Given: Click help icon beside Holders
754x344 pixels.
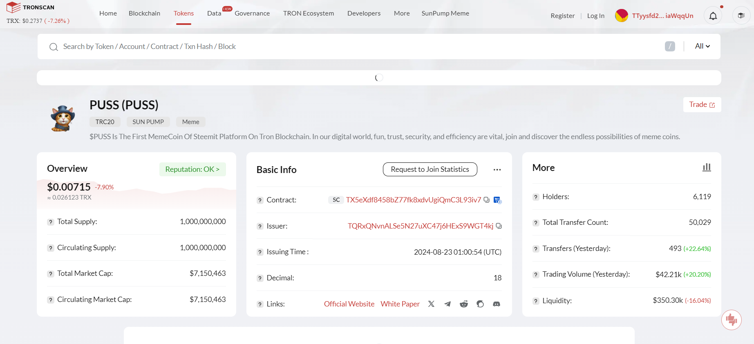Looking at the screenshot, I should pyautogui.click(x=536, y=197).
